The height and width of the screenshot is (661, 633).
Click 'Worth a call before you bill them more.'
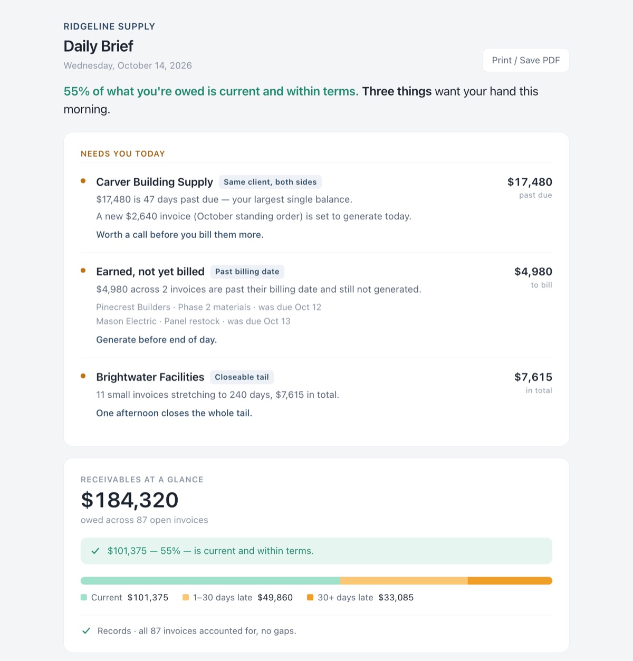tap(180, 235)
